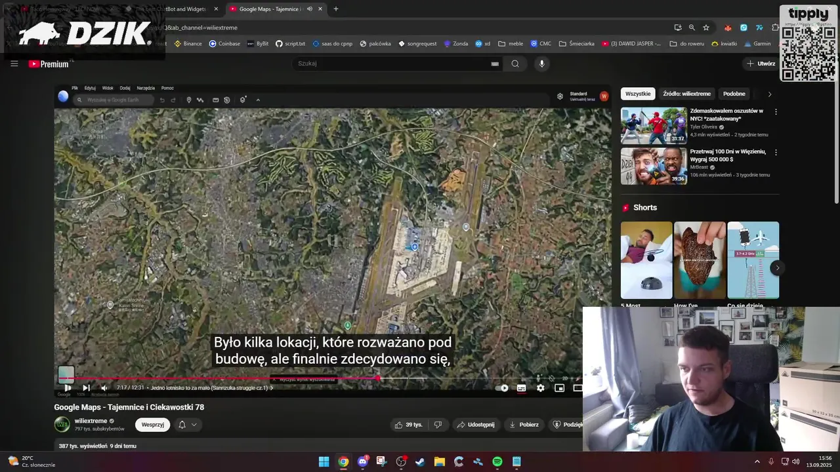Select the Źródło: wiliextreme filter chip
Image resolution: width=840 pixels, height=472 pixels.
[686, 94]
